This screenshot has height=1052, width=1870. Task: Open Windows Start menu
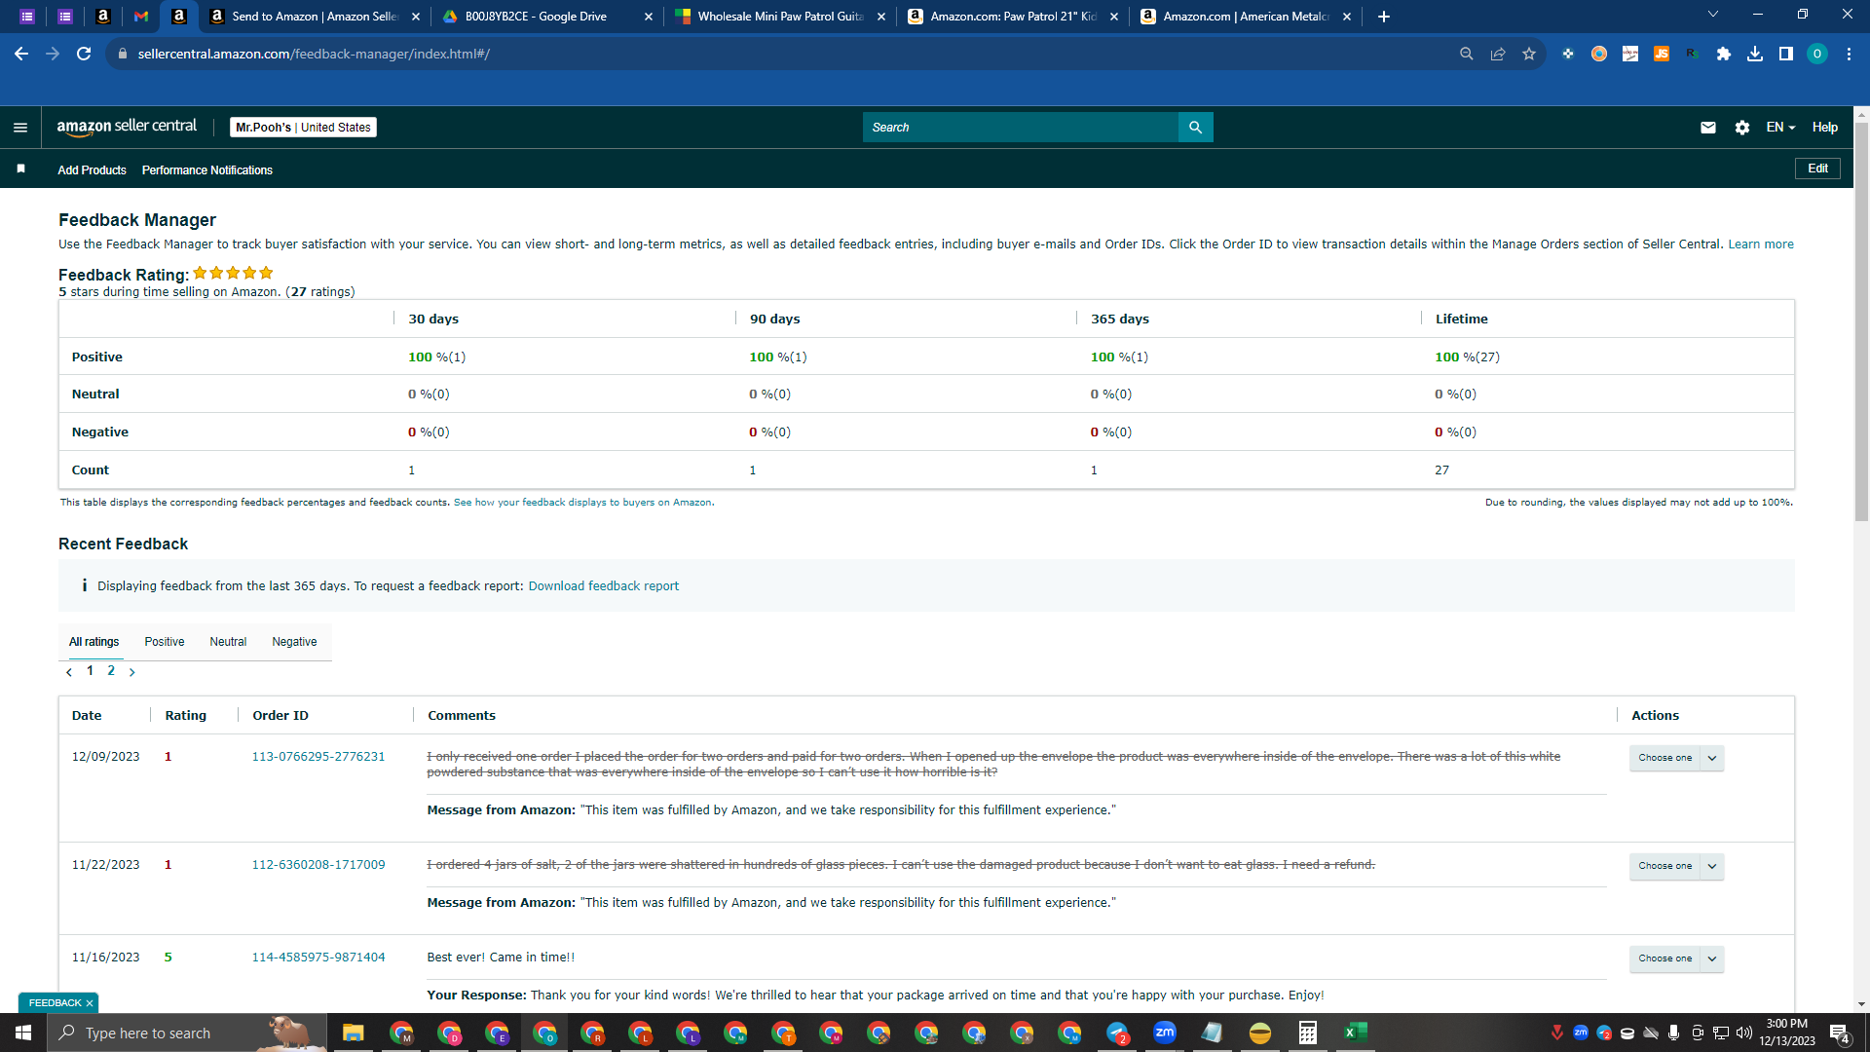click(x=23, y=1033)
